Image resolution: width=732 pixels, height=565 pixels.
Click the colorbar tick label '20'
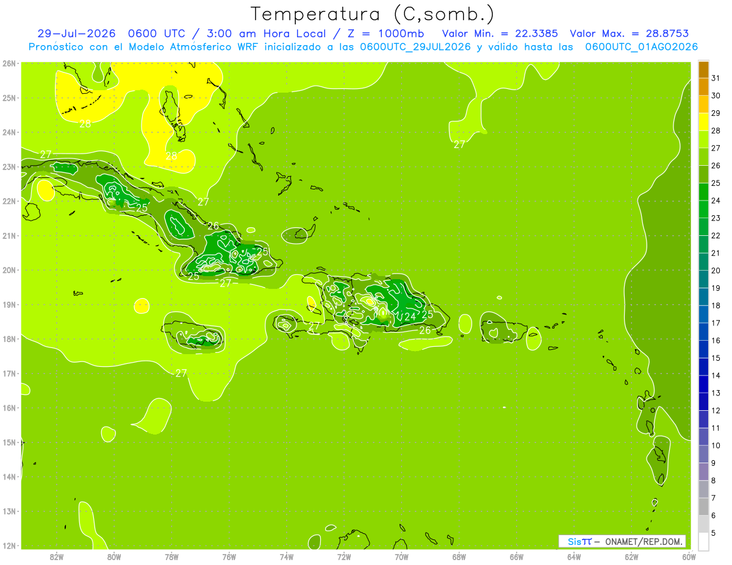pyautogui.click(x=716, y=271)
